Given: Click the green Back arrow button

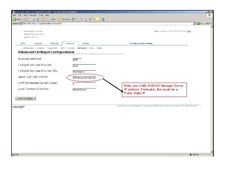Looking at the screenshot, I should tap(14, 19).
